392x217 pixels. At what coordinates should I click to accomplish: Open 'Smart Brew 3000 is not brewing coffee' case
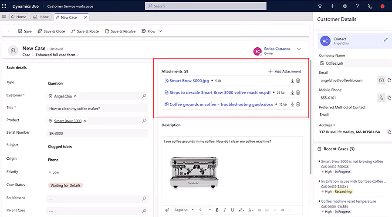coord(352,161)
